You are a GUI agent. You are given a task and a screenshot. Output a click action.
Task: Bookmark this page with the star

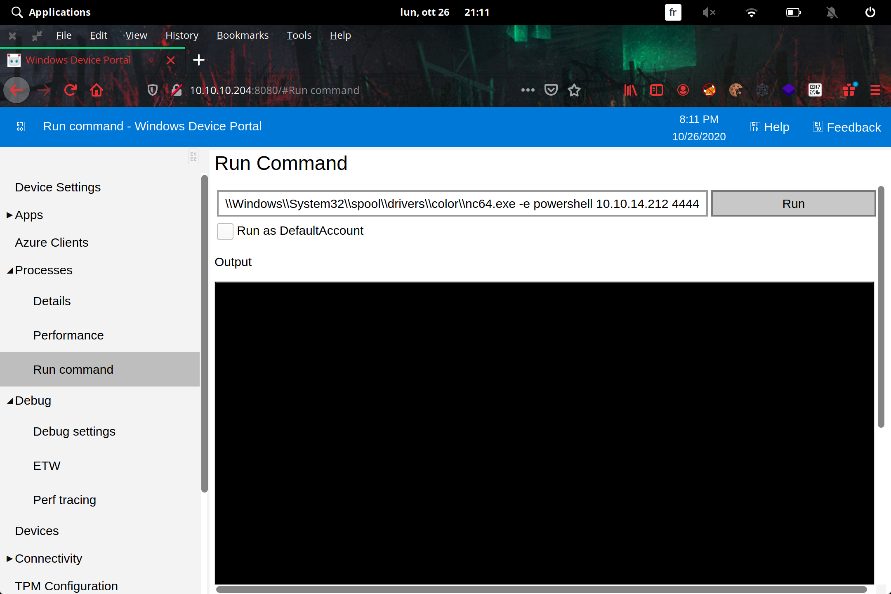coord(574,90)
